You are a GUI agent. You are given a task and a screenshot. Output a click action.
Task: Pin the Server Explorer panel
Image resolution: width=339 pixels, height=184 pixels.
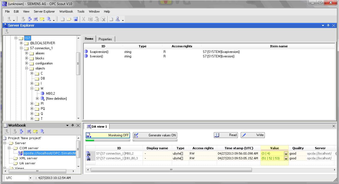tap(328, 25)
